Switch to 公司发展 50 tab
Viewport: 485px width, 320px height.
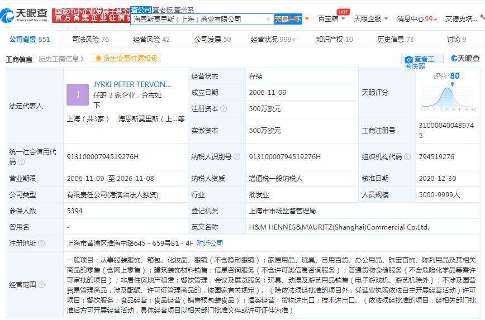(x=212, y=40)
